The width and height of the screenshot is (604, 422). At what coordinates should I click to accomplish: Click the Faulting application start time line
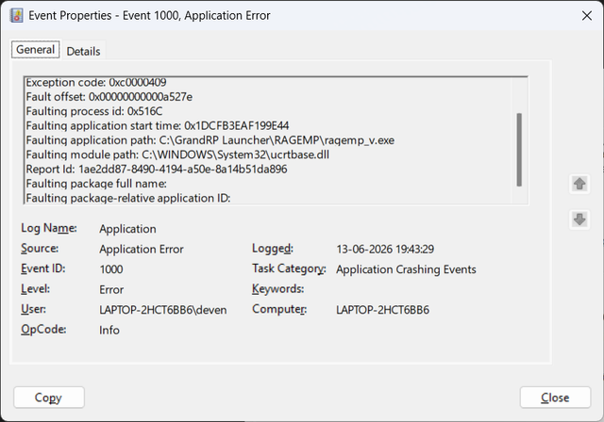158,125
